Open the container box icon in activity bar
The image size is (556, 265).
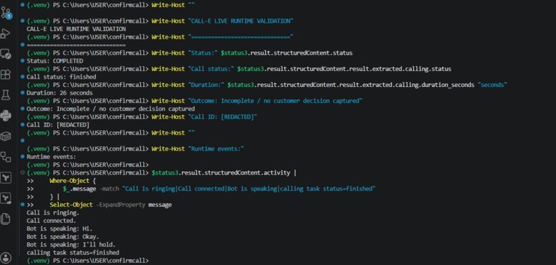click(x=6, y=136)
